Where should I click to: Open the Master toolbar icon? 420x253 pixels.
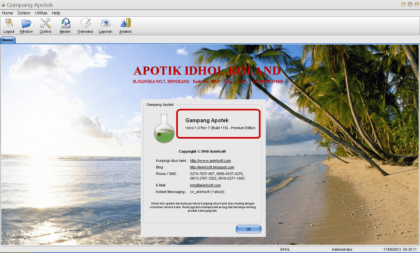65,23
